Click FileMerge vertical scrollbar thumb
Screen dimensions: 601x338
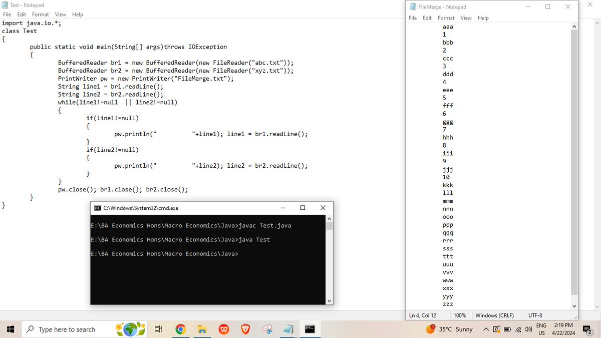coord(574,162)
